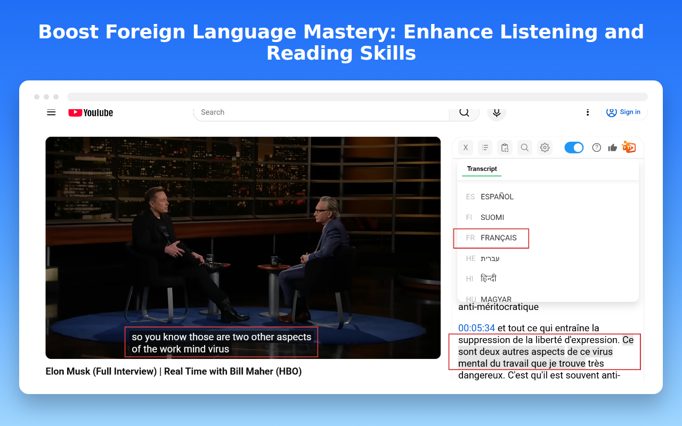Choose Hebrew (HE) language option

pos(548,258)
